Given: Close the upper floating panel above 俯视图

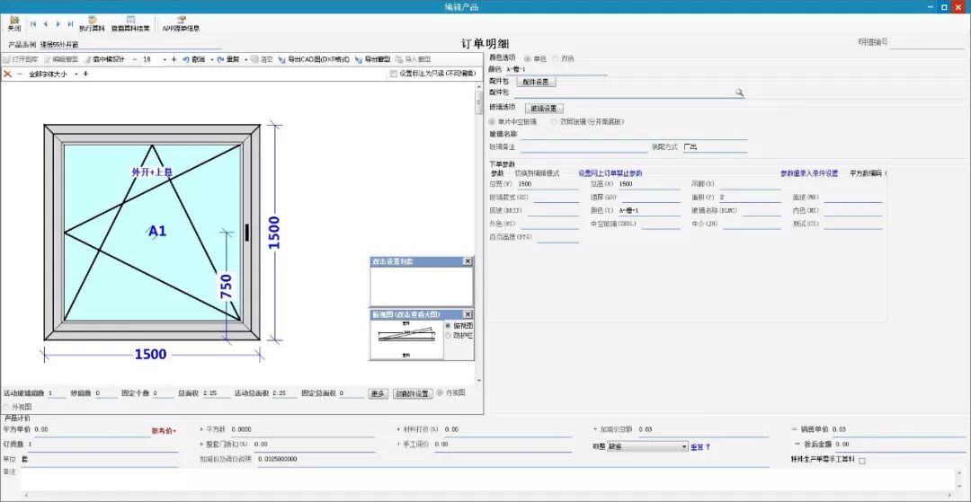Looking at the screenshot, I should pyautogui.click(x=468, y=262).
